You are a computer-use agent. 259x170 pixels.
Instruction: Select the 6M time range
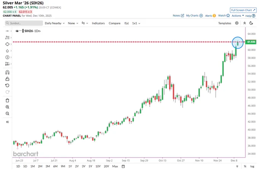(55, 166)
